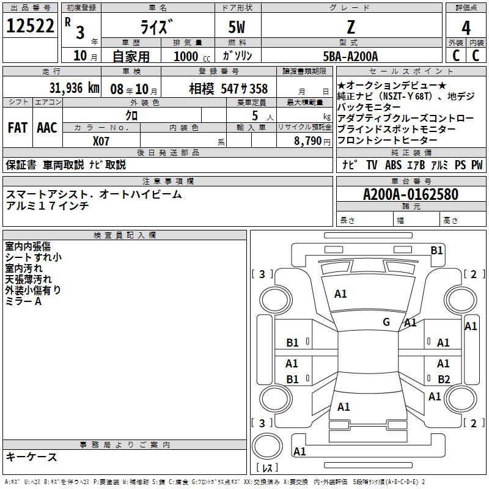This screenshot has height=489, width=489.
Task: Select the ミラーA inspector note line
Action: [23, 301]
